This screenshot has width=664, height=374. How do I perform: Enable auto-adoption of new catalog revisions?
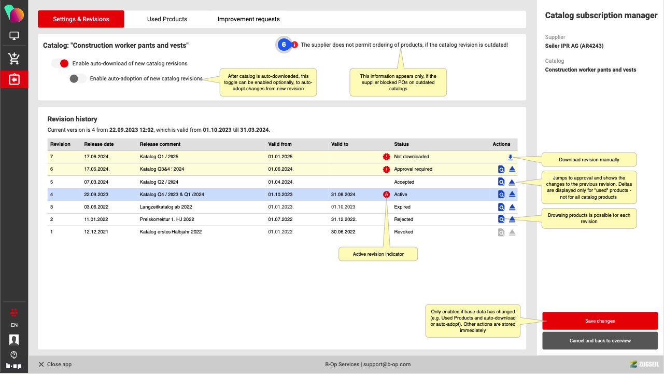click(x=78, y=79)
